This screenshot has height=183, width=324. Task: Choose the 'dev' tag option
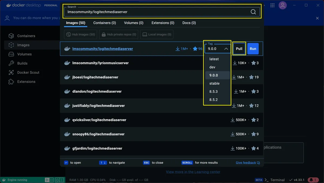pyautogui.click(x=218, y=67)
